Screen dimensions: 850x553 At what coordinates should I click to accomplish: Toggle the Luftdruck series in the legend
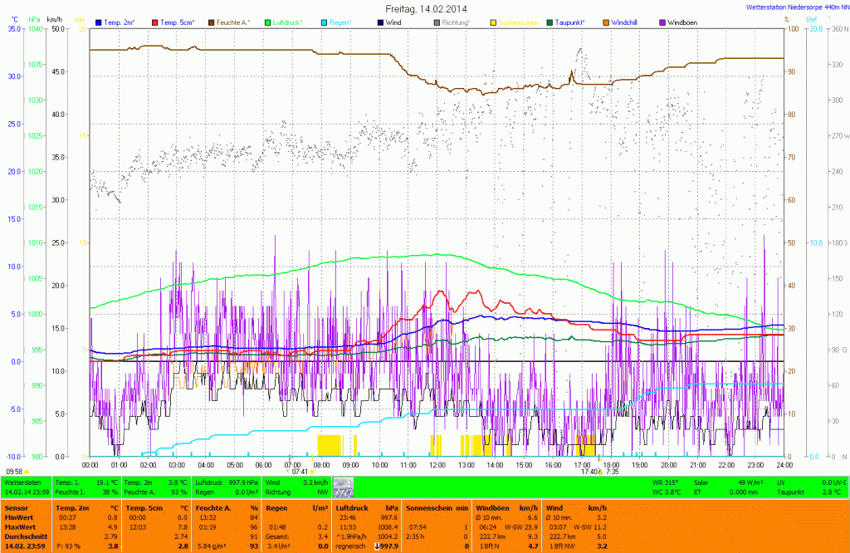(x=287, y=21)
